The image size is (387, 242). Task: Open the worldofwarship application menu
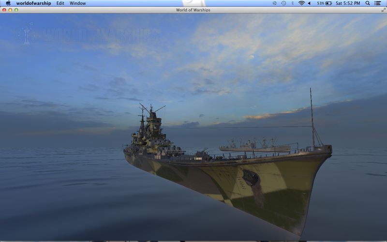[x=33, y=3]
